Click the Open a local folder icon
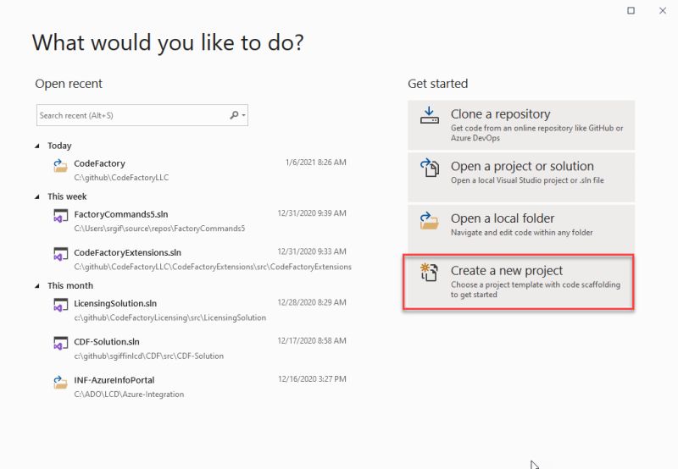Viewport: 678px width, 469px height. 430,220
